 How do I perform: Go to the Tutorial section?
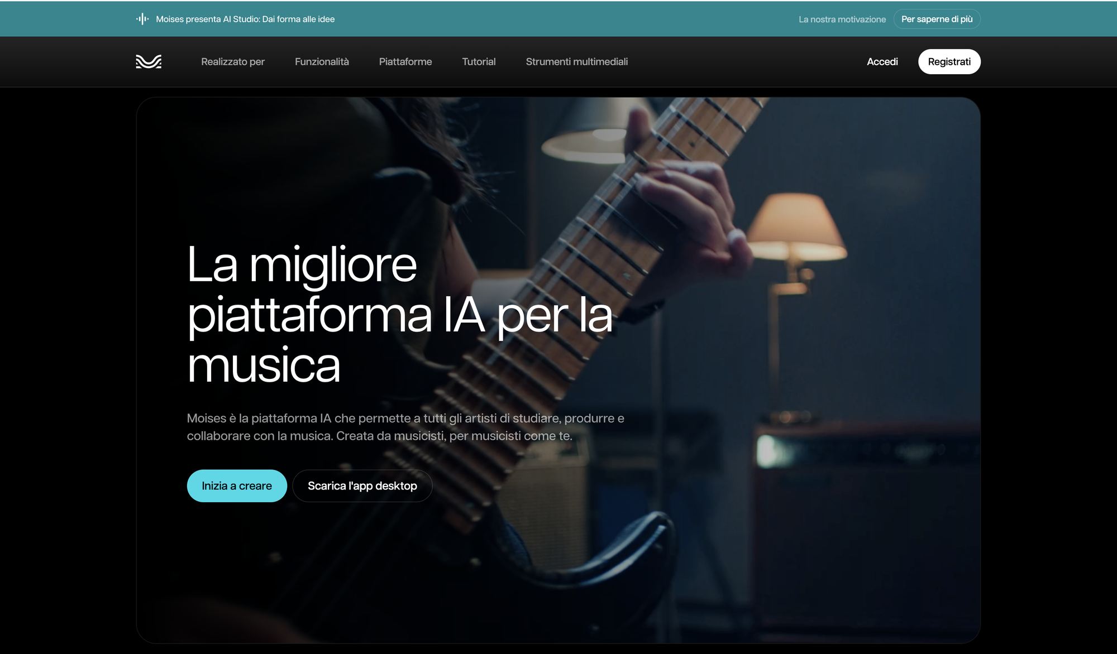[479, 62]
